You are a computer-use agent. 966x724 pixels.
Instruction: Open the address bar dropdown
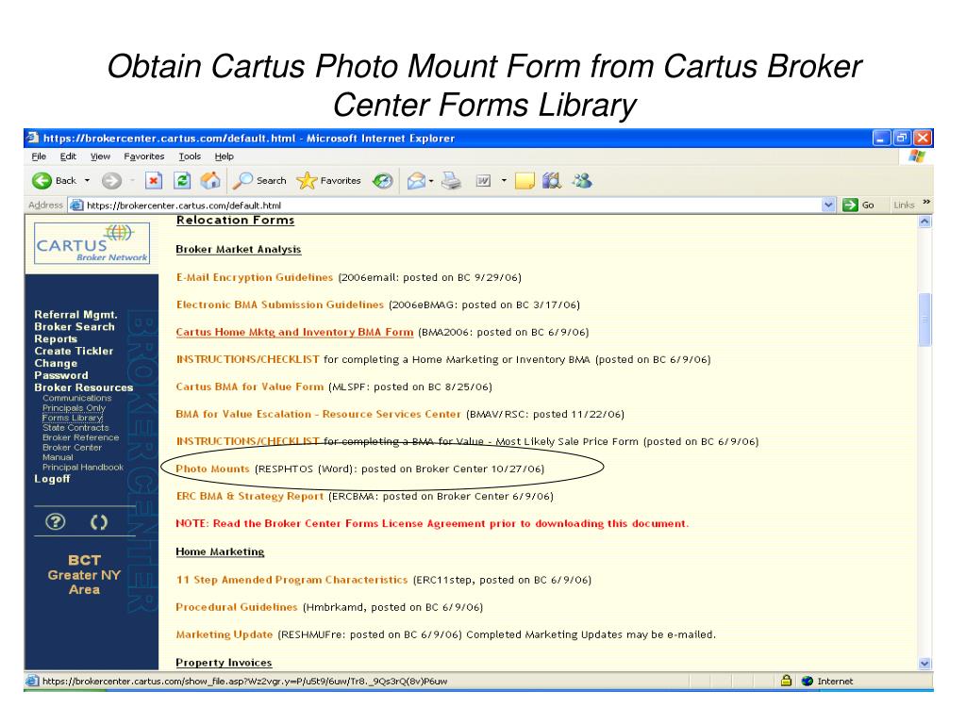[x=828, y=205]
